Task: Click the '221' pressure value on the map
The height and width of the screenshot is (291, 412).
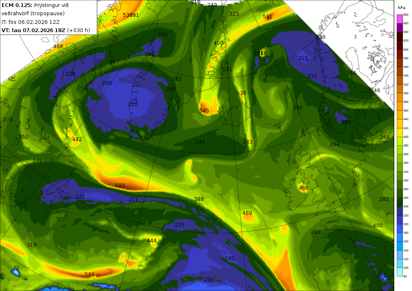Action: tap(80, 196)
